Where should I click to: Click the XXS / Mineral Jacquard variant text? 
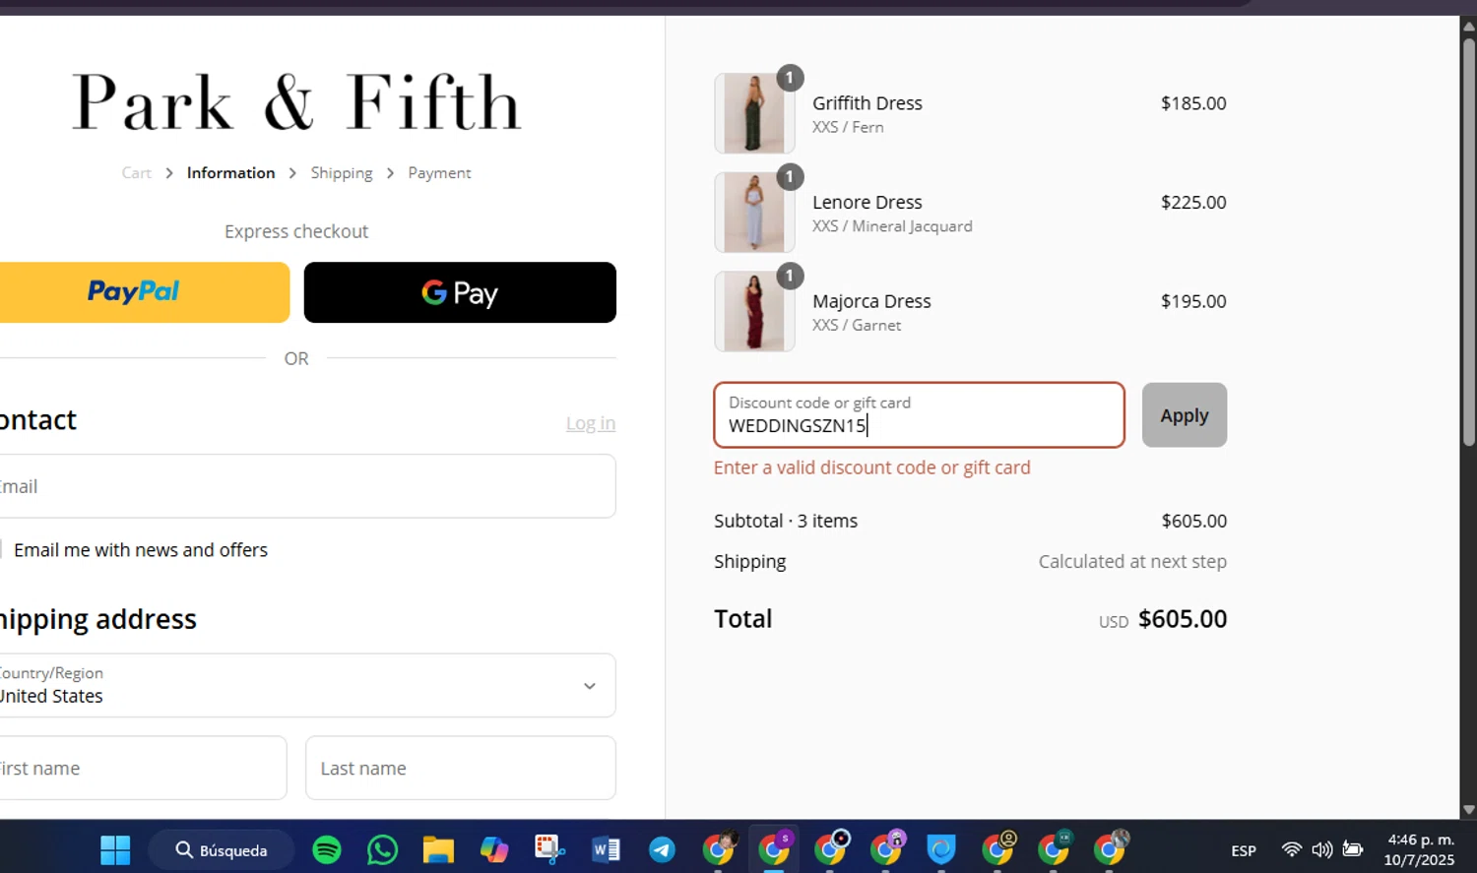coord(892,226)
